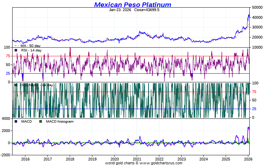
Task: Click the 30000 price axis label
Action: (x=257, y=27)
